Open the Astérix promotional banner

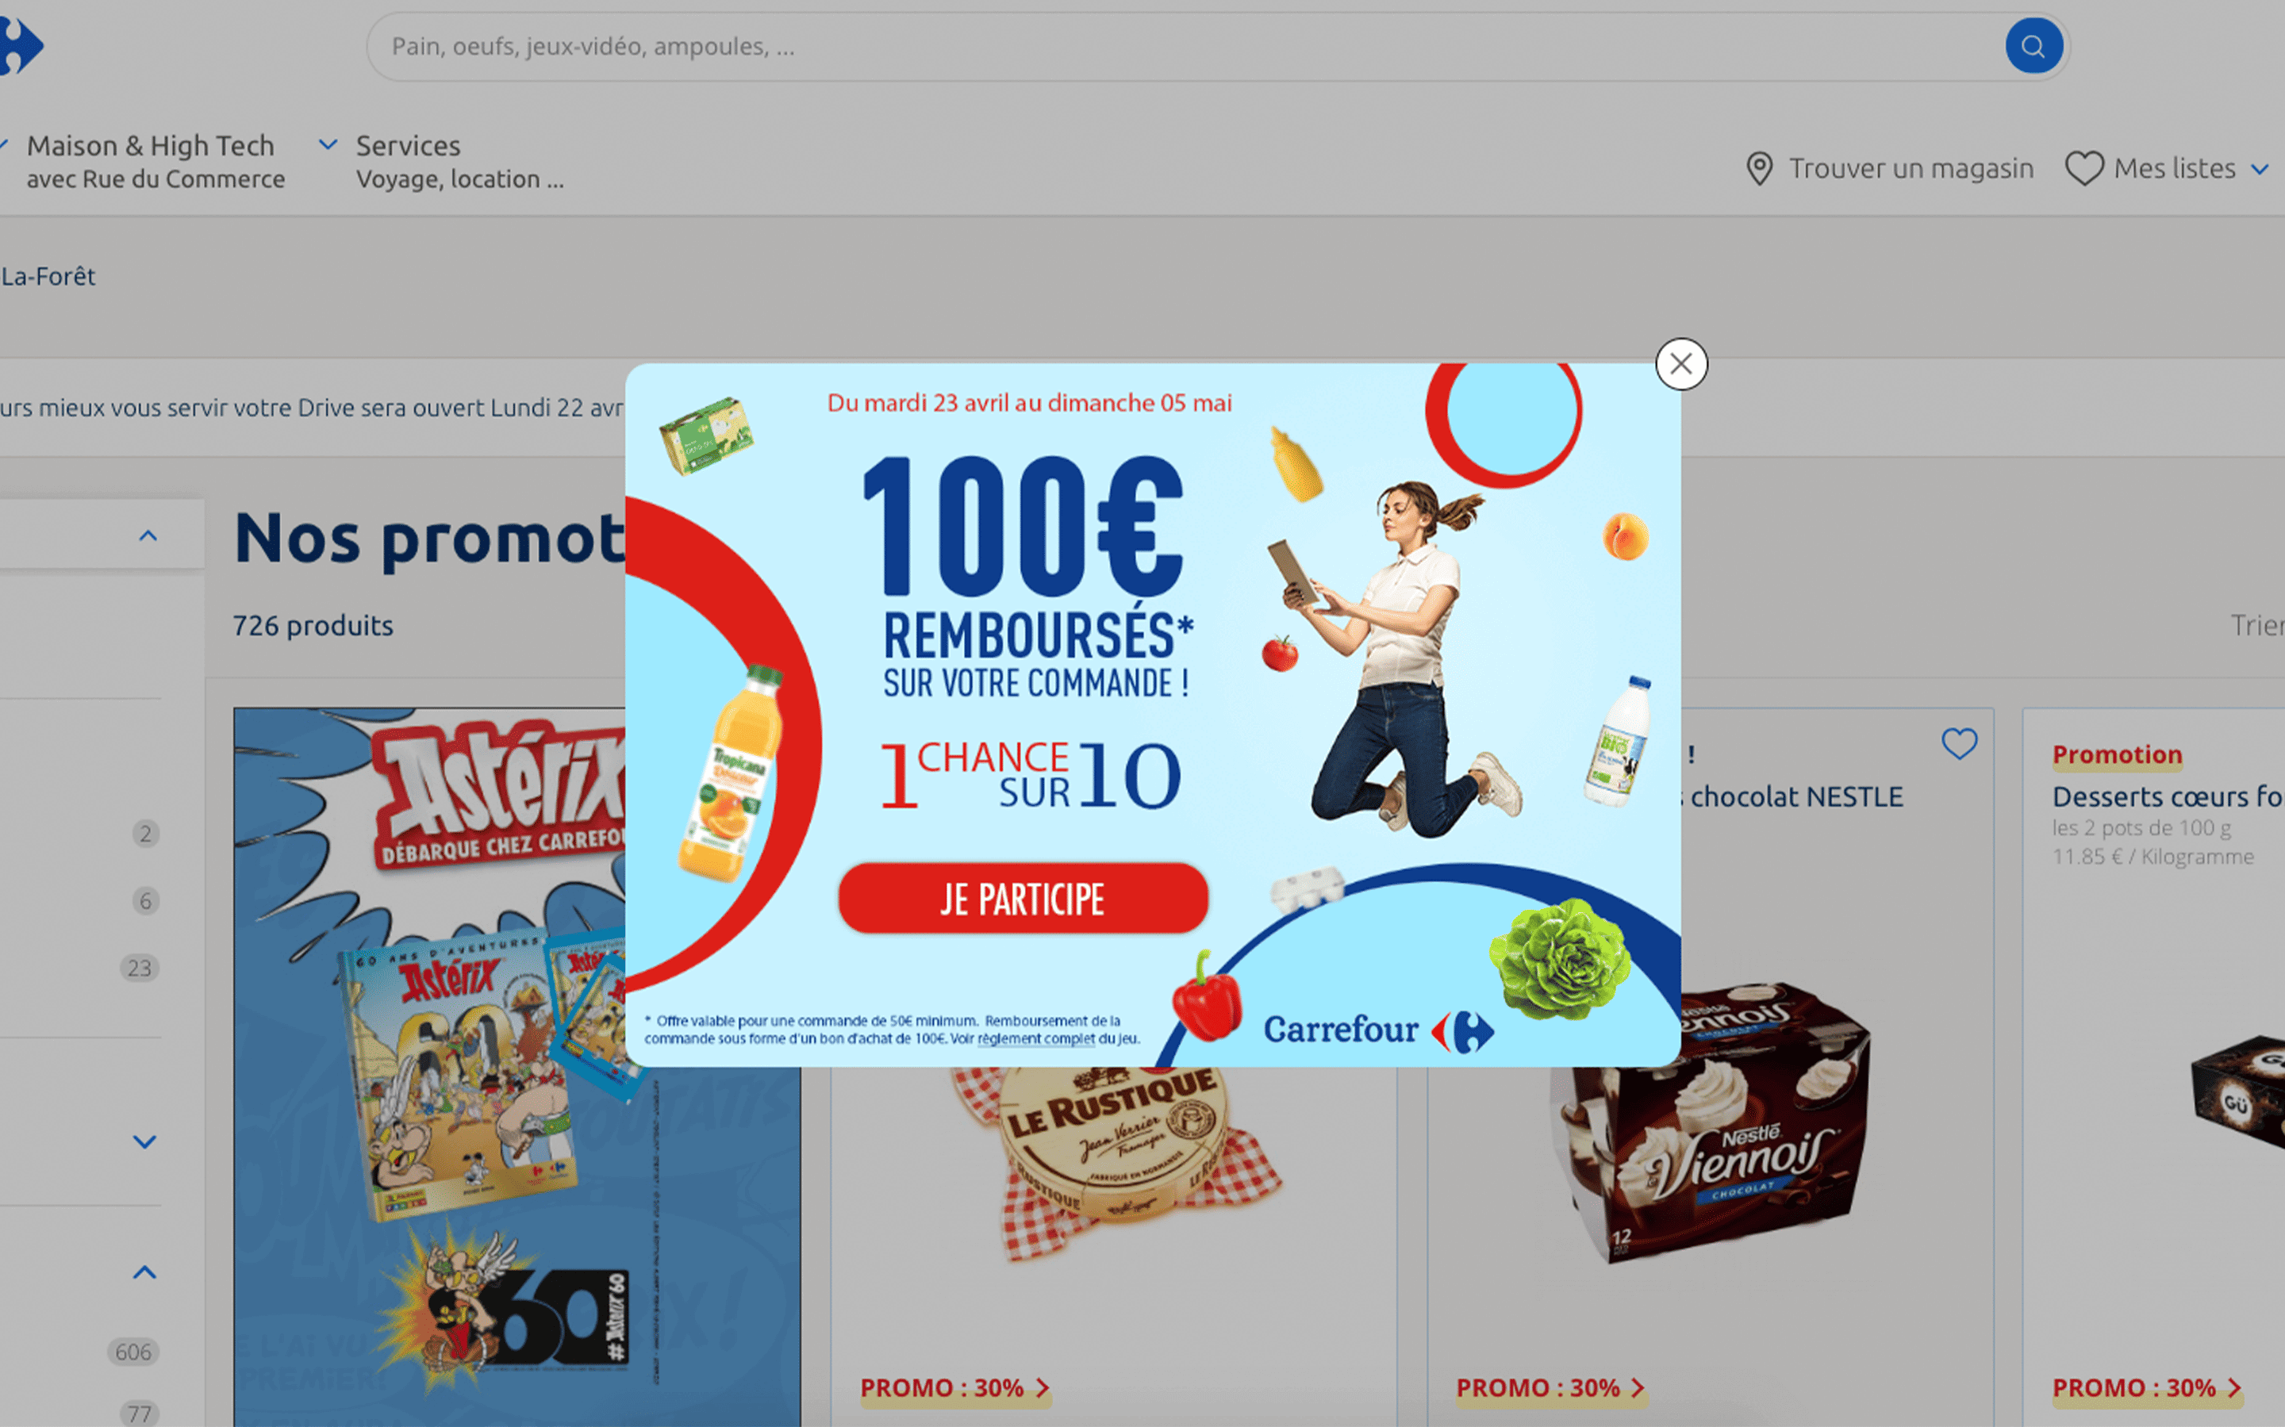tap(429, 1066)
